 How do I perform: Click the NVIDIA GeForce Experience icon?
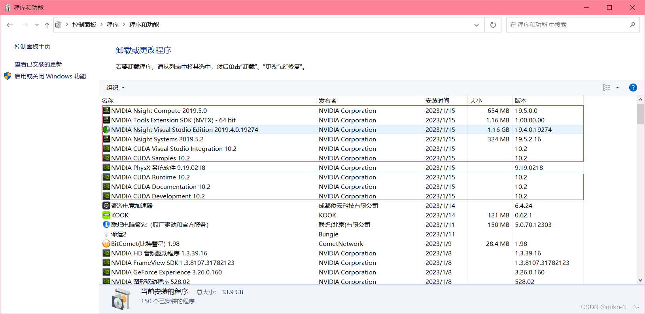coord(106,272)
